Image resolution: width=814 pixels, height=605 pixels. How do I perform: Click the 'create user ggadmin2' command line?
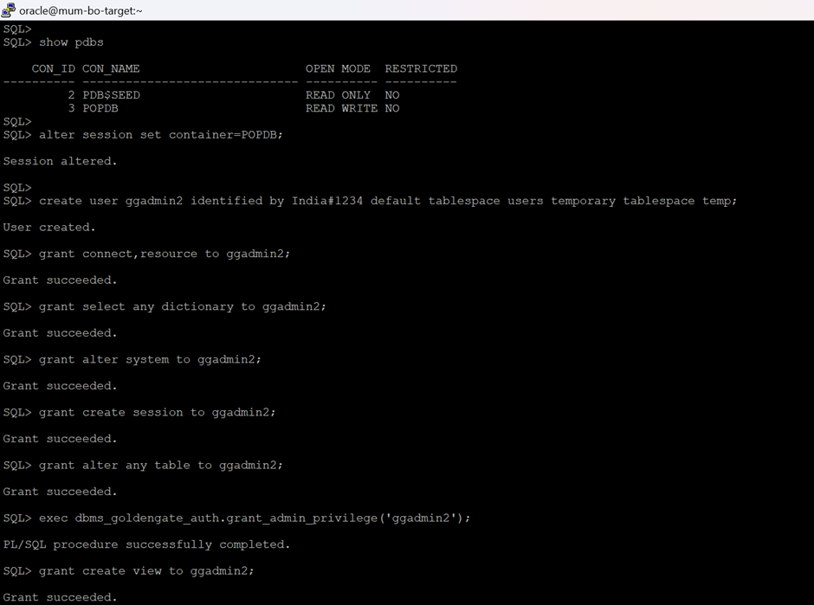387,201
